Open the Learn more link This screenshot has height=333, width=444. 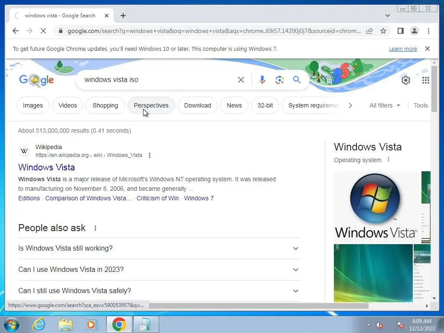tap(403, 49)
